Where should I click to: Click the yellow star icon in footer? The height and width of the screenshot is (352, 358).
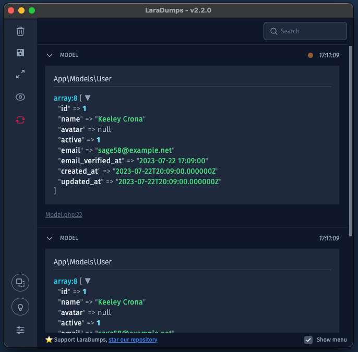pyautogui.click(x=49, y=339)
